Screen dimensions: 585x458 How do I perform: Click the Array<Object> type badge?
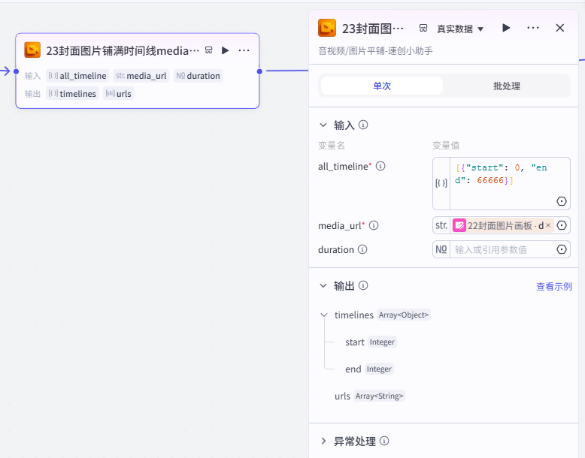pyautogui.click(x=404, y=315)
